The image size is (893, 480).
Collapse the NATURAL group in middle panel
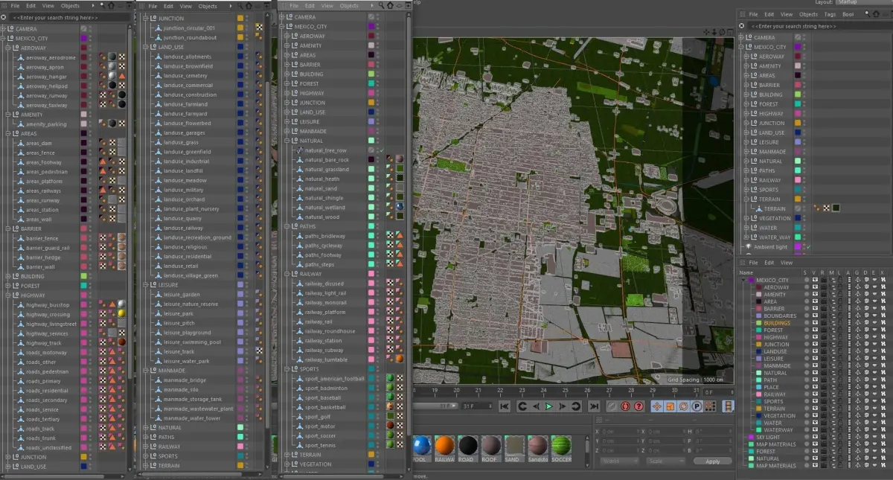click(x=287, y=140)
